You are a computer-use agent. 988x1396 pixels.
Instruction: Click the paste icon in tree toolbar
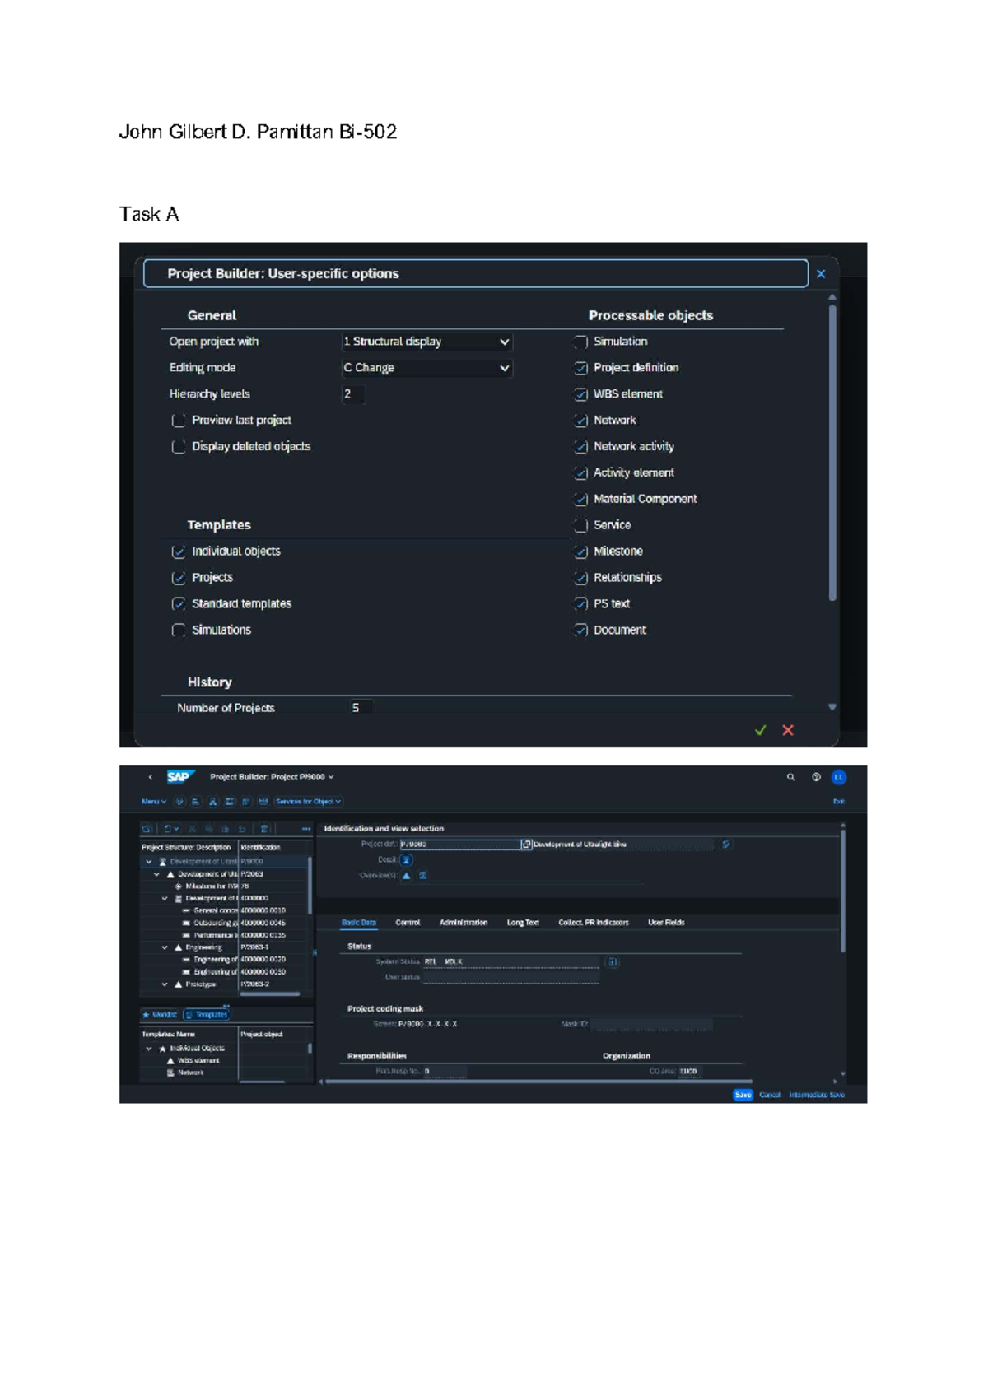coord(225,829)
